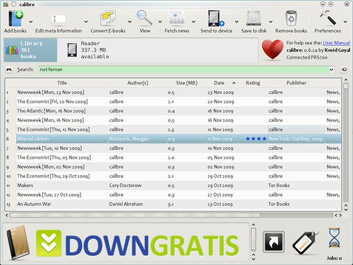Viewport: 353px width, 265px height.
Task: Click the Add books icon
Action: point(16,18)
